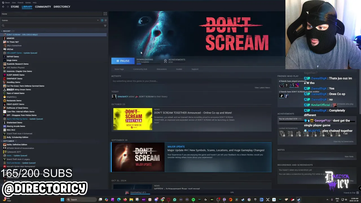The height and width of the screenshot is (203, 361).
Task: Click the Windows taskbar Search box
Action: [81, 200]
